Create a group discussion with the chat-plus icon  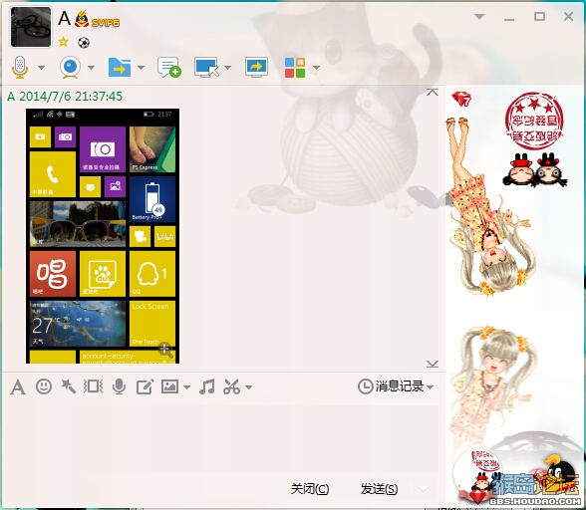point(169,68)
